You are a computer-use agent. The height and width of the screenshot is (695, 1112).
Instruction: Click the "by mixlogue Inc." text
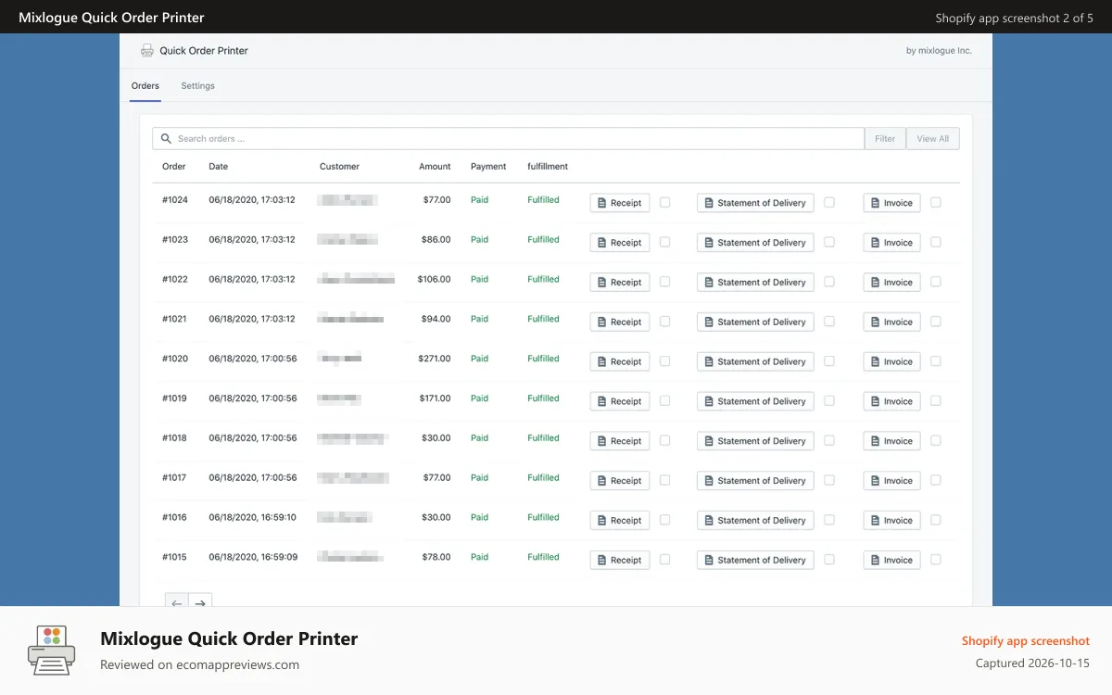point(939,51)
